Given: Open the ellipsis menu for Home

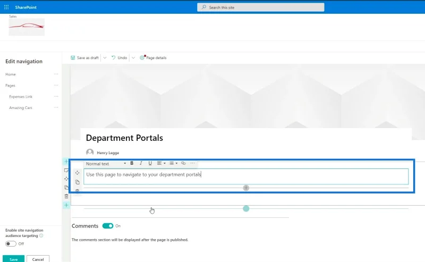Looking at the screenshot, I should [56, 74].
